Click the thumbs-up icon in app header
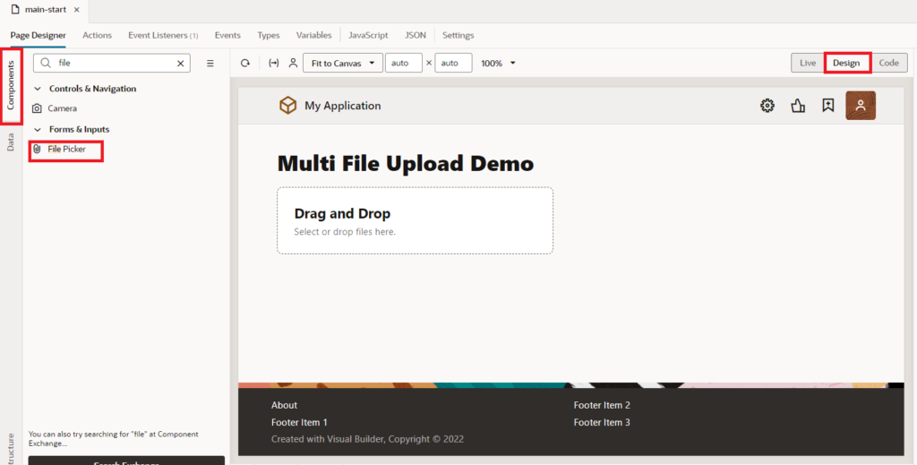Viewport: 917px width, 465px height. [x=798, y=106]
